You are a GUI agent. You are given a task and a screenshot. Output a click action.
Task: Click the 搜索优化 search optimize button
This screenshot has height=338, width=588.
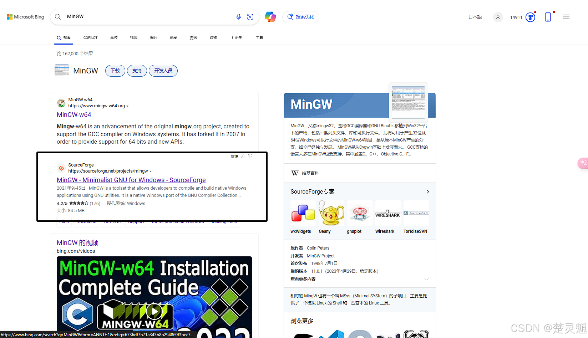[x=301, y=17]
